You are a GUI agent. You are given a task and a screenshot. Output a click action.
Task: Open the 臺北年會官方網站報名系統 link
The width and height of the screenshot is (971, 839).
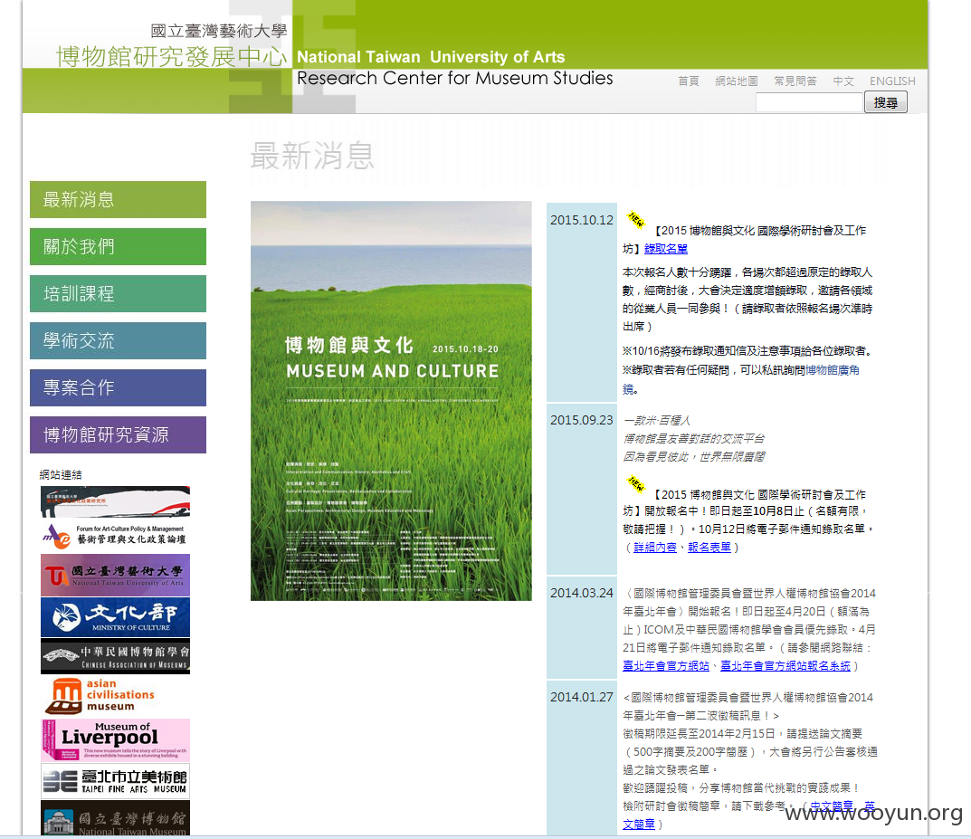click(785, 666)
